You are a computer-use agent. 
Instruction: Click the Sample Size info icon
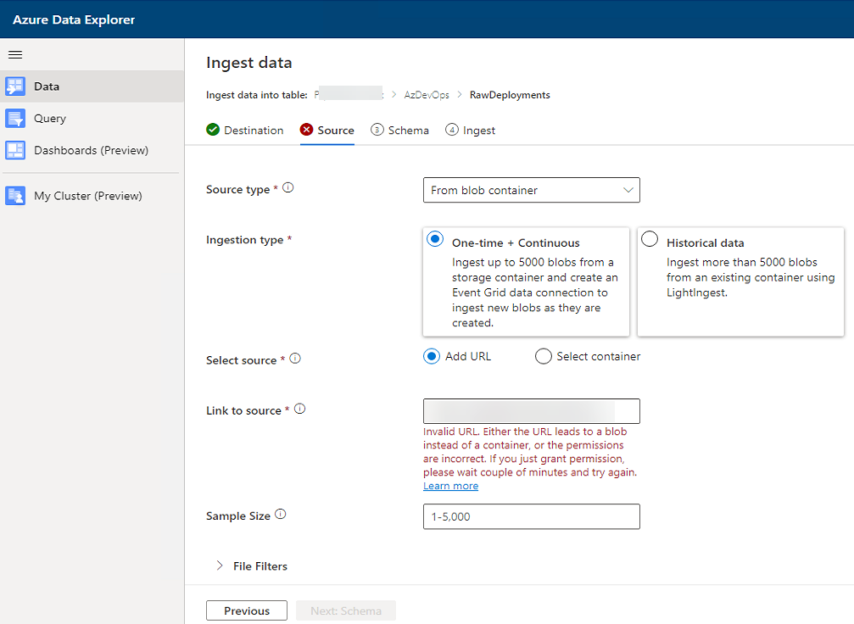point(281,514)
